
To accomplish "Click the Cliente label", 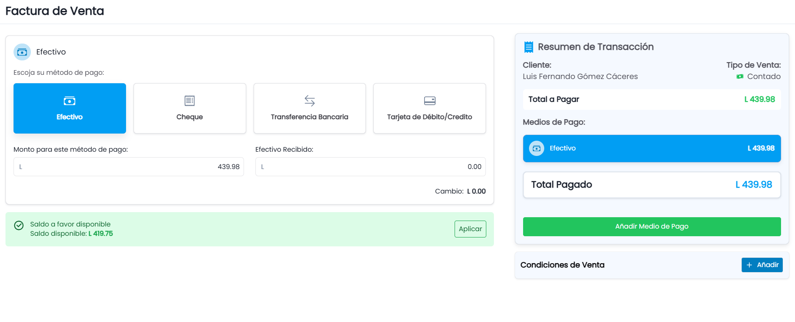I will click(x=537, y=65).
